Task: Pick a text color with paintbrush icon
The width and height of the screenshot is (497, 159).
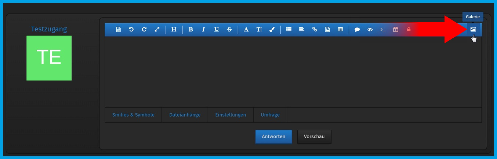Action: pos(272,30)
